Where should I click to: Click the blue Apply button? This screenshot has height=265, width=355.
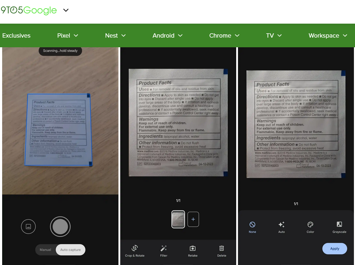coord(335,249)
